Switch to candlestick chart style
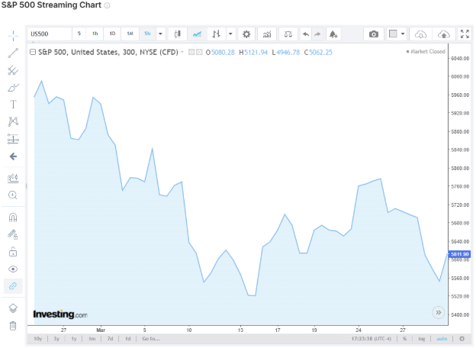Image resolution: width=476 pixels, height=348 pixels. click(x=178, y=34)
